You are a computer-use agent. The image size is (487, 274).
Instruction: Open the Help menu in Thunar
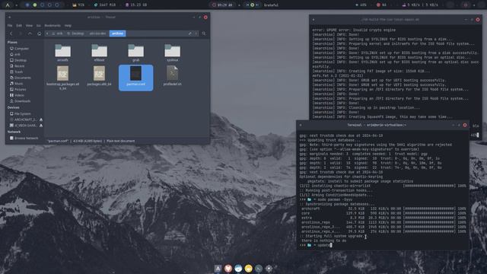click(x=68, y=25)
